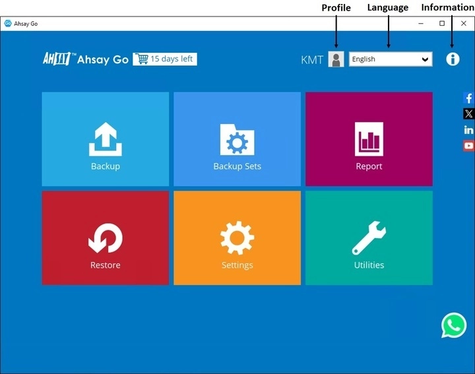
Task: Close the Ahsay Go window
Action: coord(464,23)
